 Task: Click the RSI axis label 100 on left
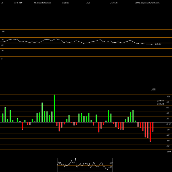point(3,31)
